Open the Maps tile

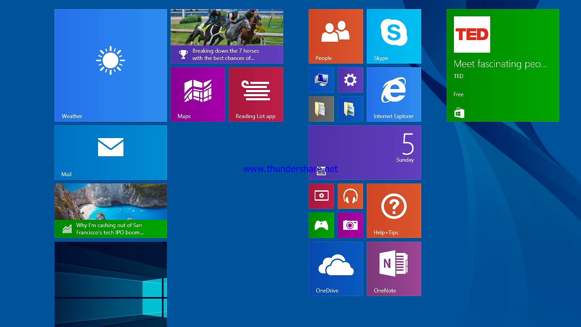click(x=198, y=94)
